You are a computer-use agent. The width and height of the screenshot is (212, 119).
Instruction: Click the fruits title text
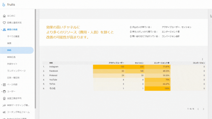point(11,4)
